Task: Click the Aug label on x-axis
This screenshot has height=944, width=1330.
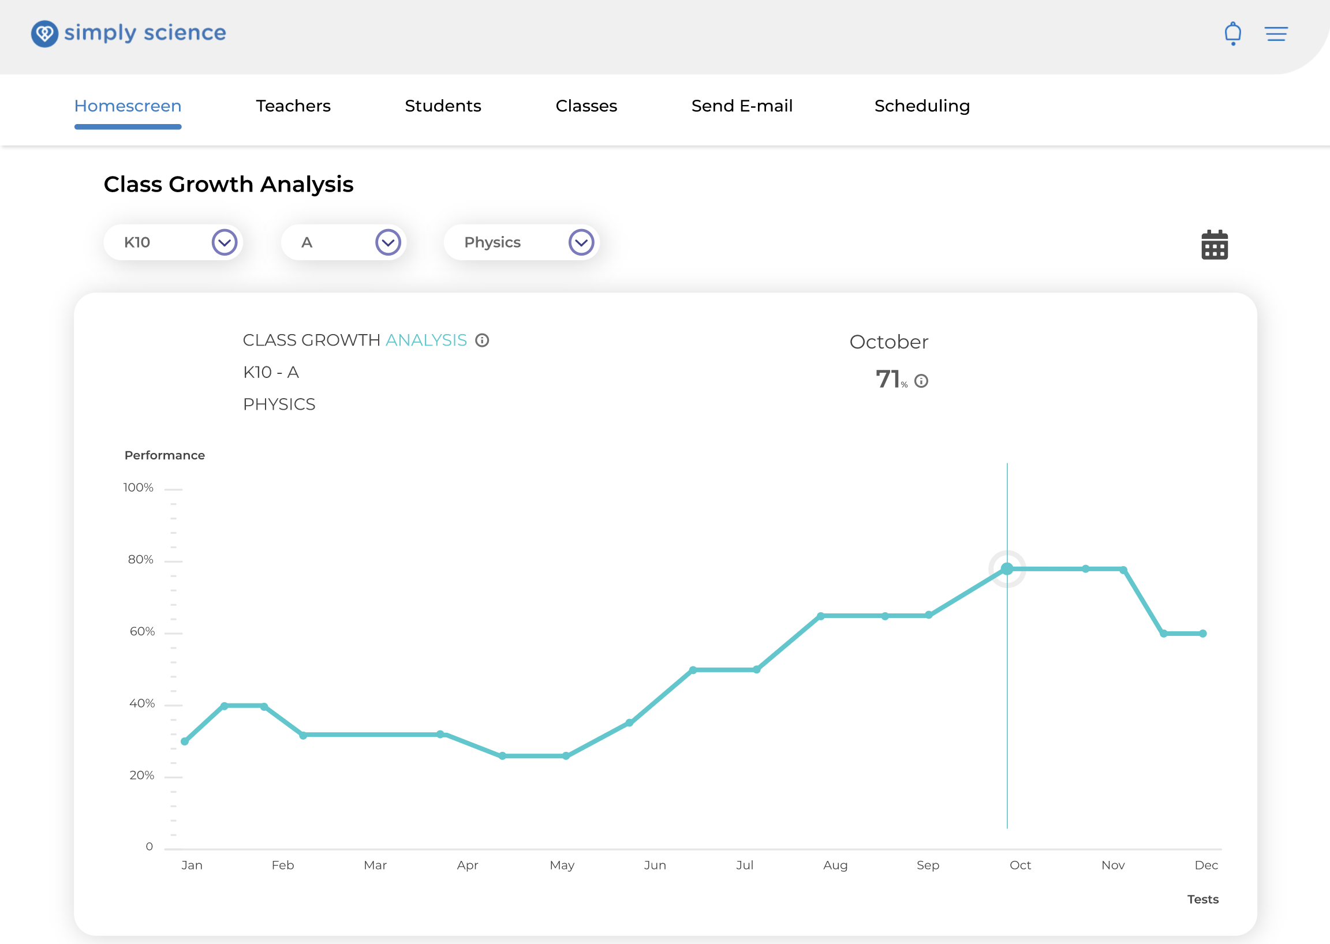Action: click(836, 866)
